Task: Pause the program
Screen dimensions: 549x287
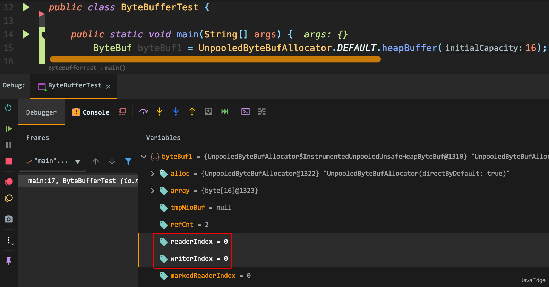Action: [9, 145]
